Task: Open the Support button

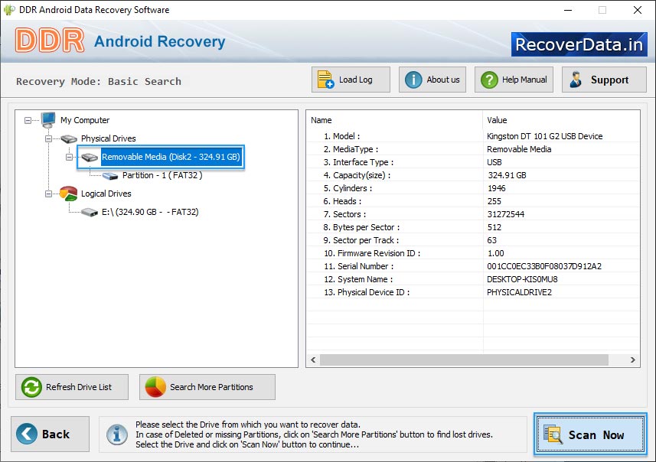Action: click(x=604, y=80)
